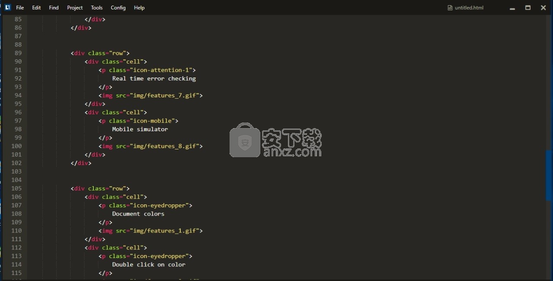Open the Project menu
Image resolution: width=553 pixels, height=281 pixels.
coord(75,8)
